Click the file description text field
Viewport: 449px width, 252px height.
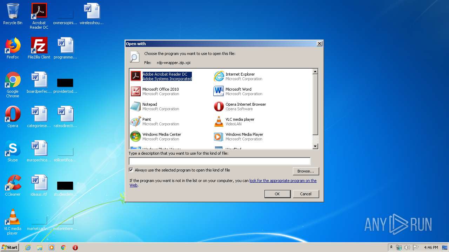coord(220,161)
